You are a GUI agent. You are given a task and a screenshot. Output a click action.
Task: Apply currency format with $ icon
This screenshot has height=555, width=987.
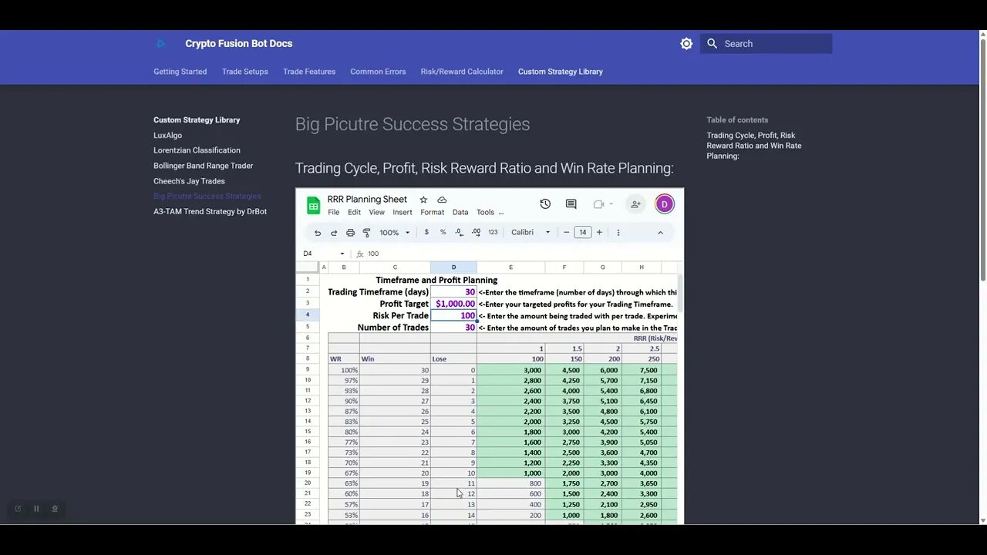[426, 232]
